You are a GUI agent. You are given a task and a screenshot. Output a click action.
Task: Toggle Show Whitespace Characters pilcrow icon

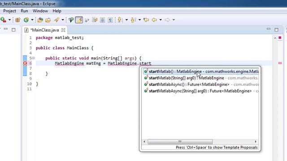point(110,20)
